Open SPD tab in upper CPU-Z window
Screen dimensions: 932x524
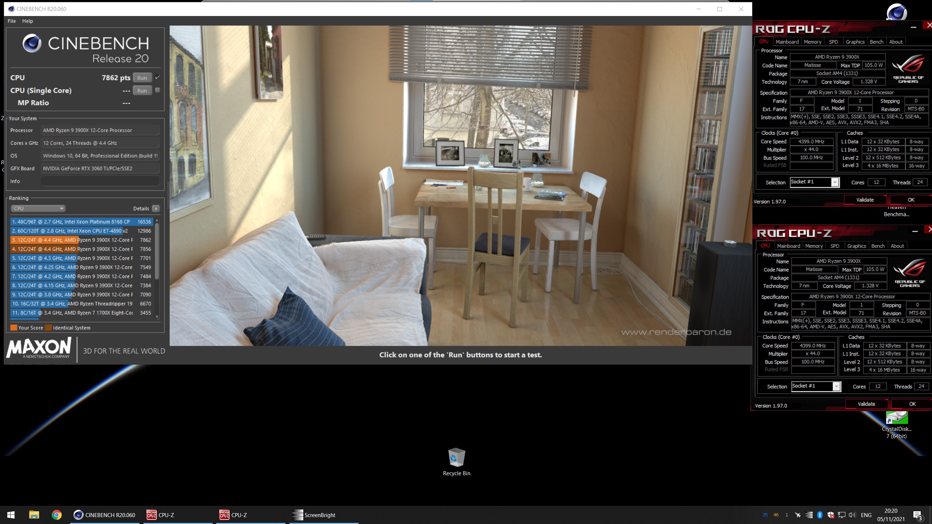pyautogui.click(x=833, y=42)
